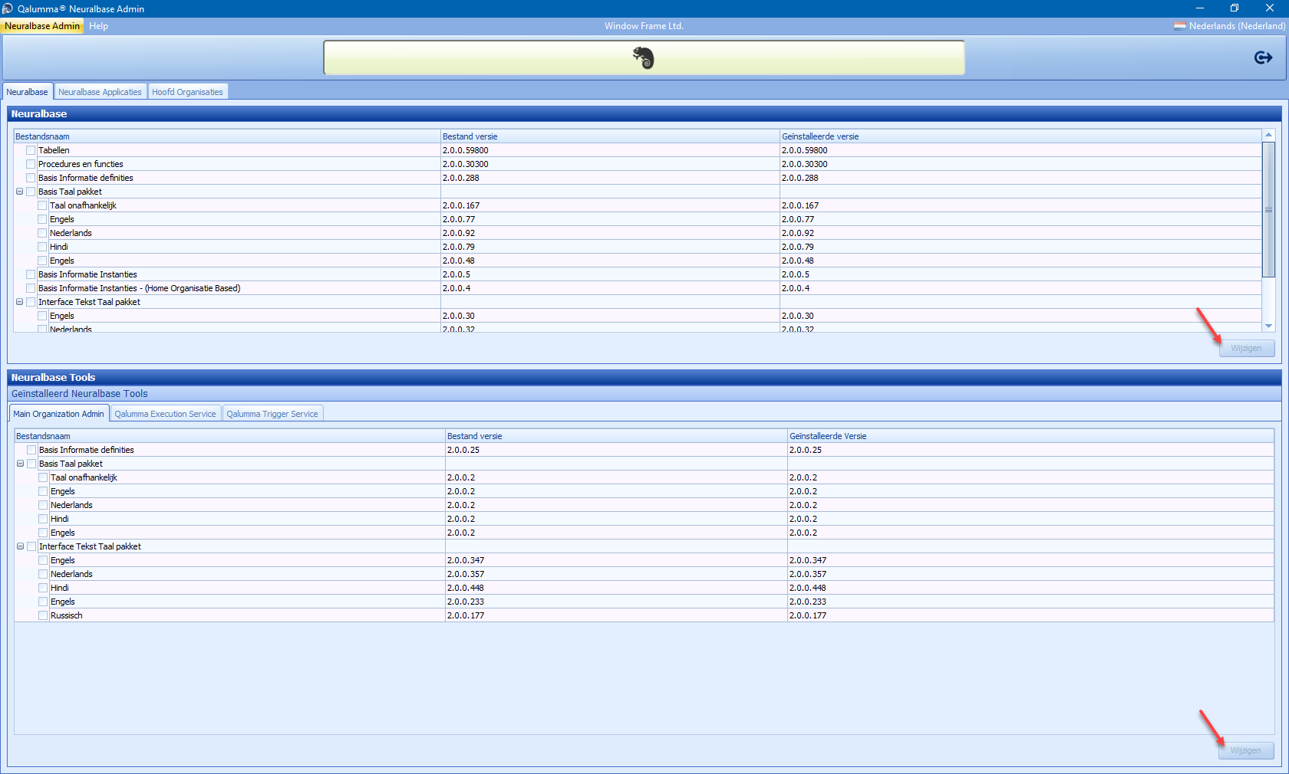Select Engels 2.0.0.30 row in Neuralbase panel
This screenshot has height=774, width=1289.
[x=62, y=316]
